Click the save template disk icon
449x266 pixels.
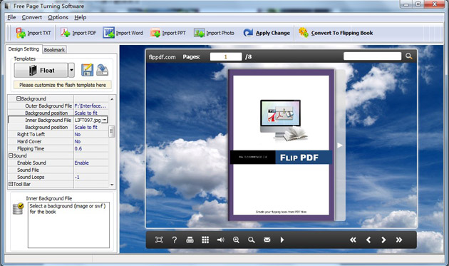pos(87,70)
